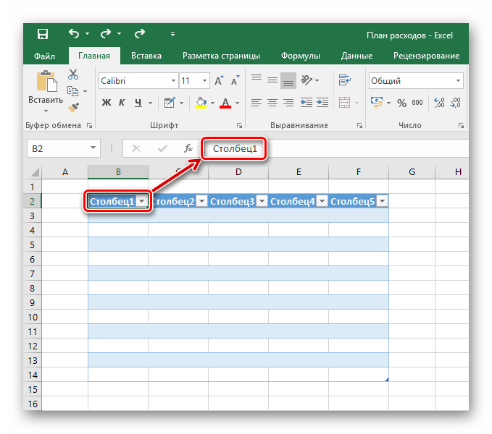Image resolution: width=492 pixels, height=434 pixels.
Task: Confirm entry with the checkmark icon
Action: point(162,148)
